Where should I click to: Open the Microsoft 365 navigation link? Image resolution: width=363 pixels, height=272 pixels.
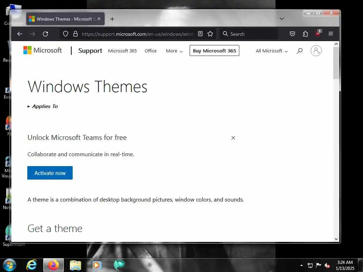(x=122, y=51)
